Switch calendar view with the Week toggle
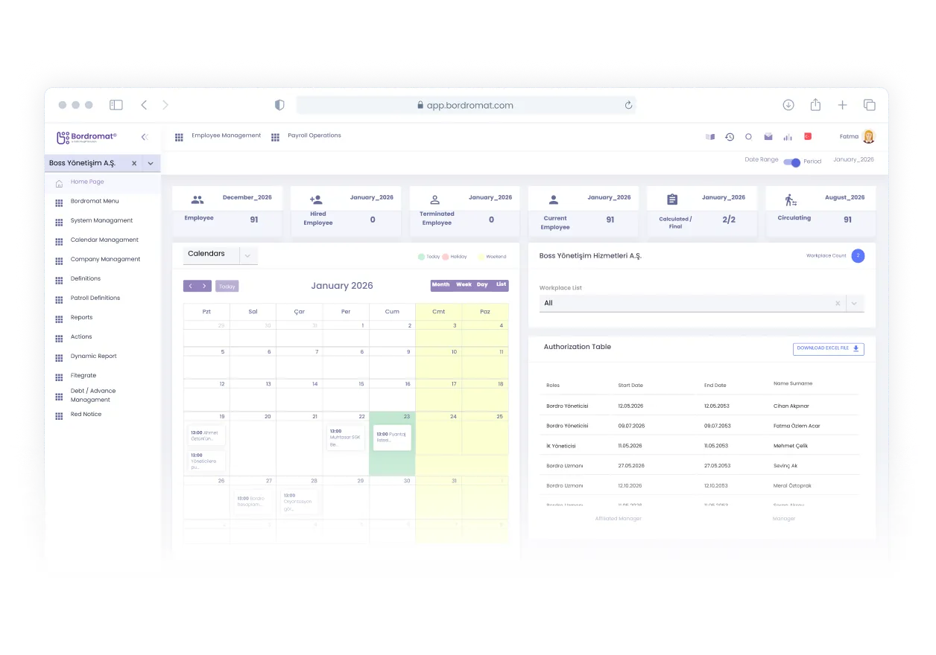 463,284
